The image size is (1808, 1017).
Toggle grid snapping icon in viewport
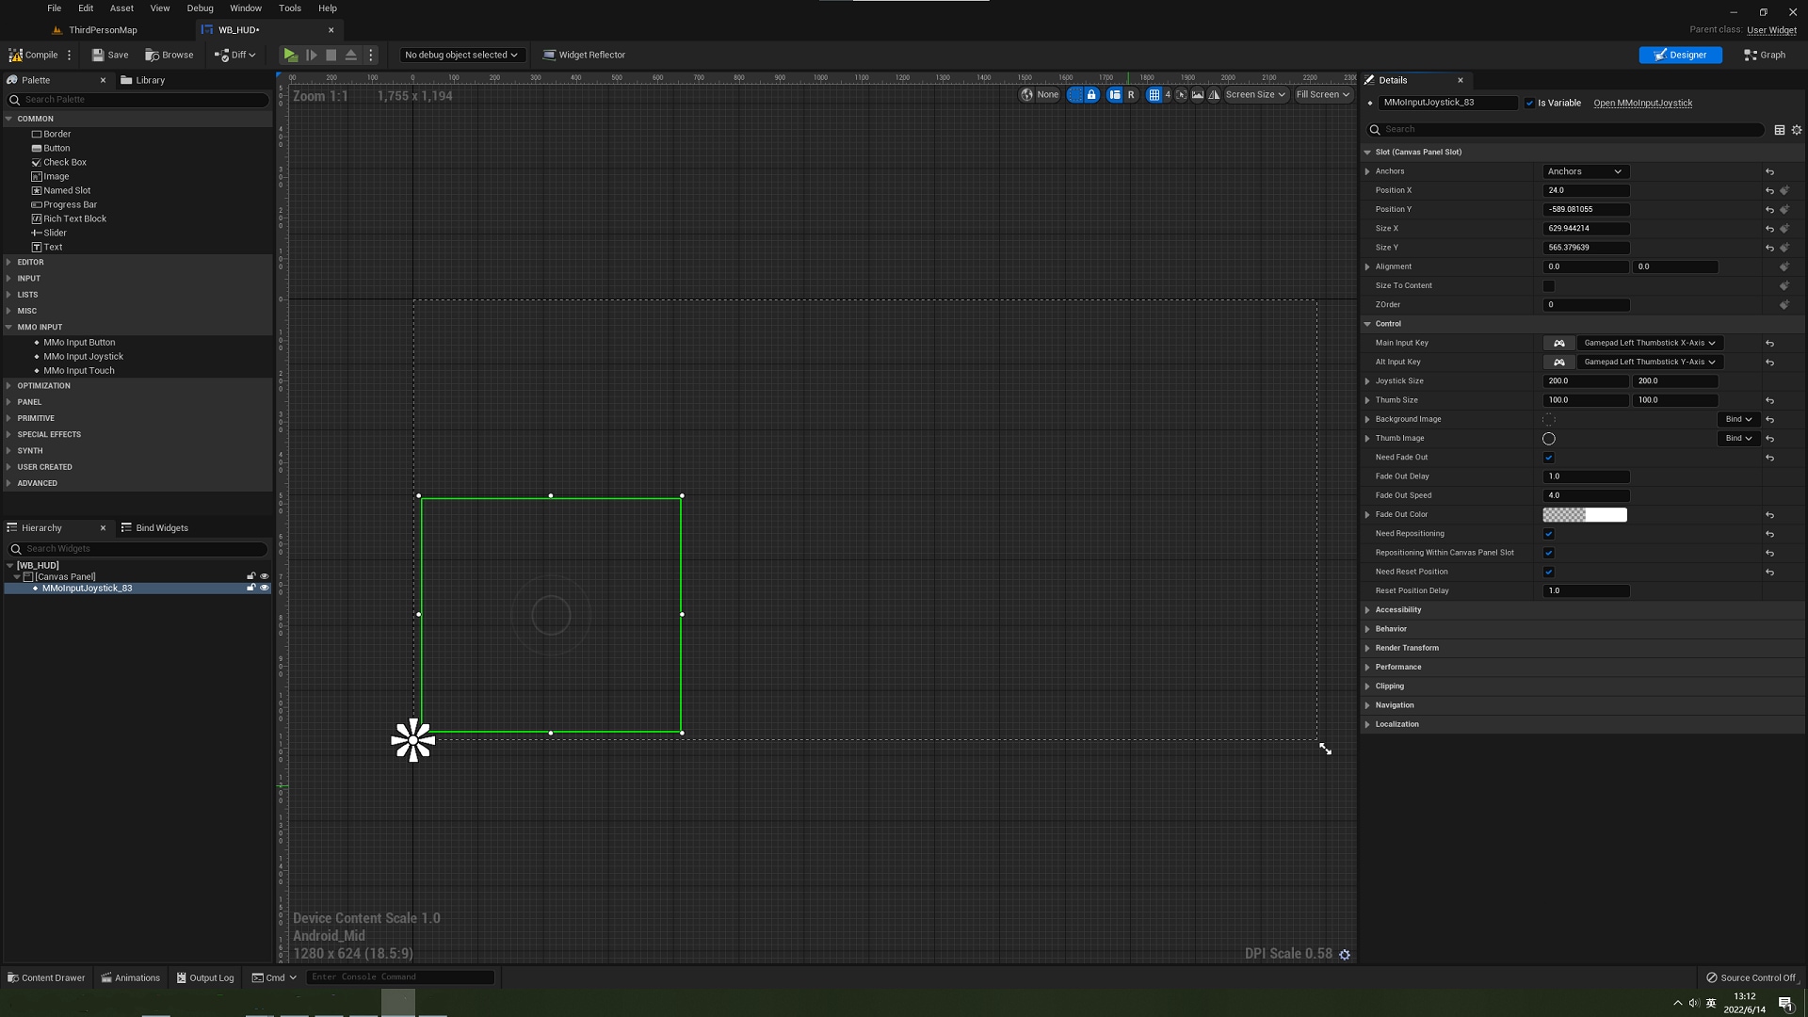(x=1154, y=94)
